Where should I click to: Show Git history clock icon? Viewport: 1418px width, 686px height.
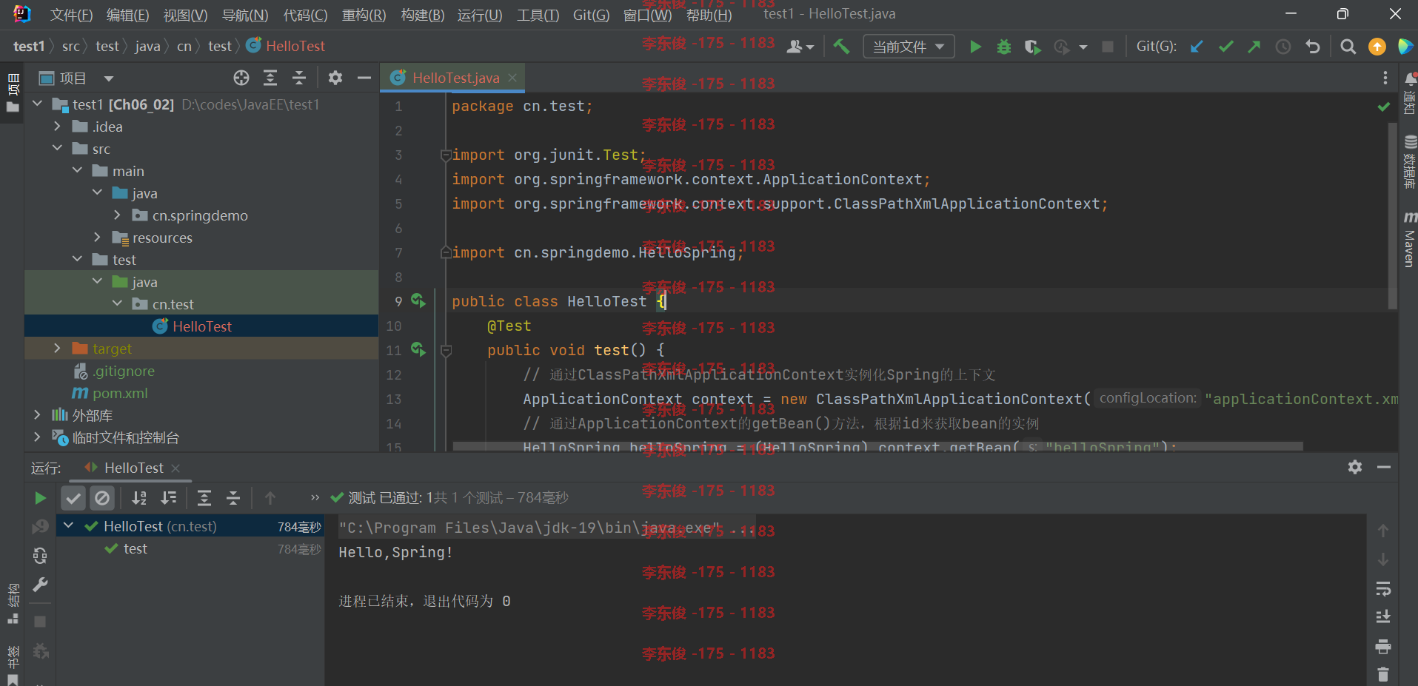tap(1282, 47)
